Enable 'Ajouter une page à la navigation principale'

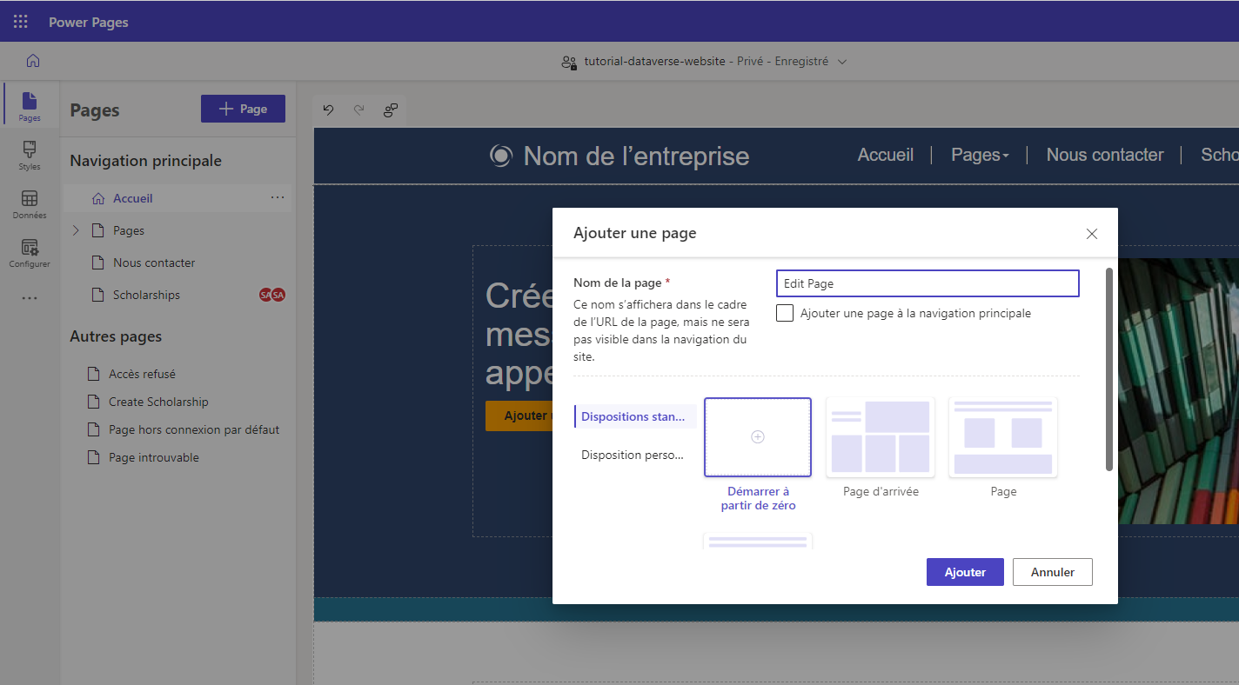point(784,313)
